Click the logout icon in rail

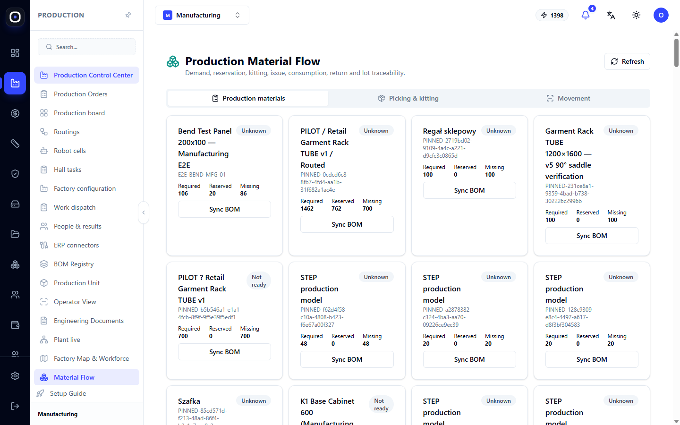pos(15,406)
